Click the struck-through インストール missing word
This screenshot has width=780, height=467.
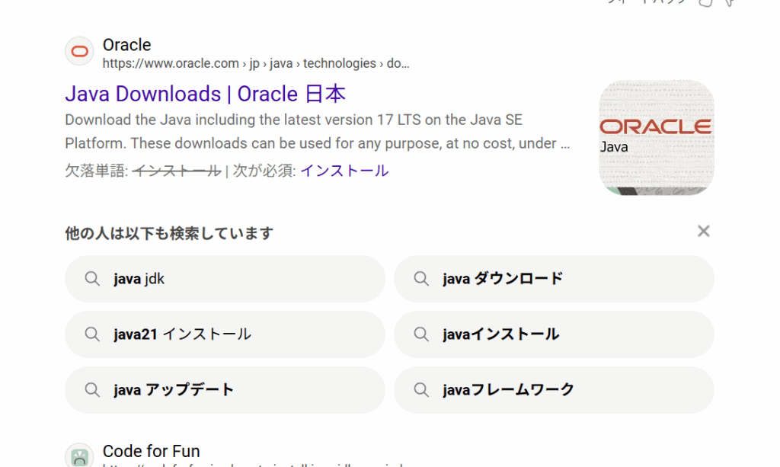pos(176,171)
